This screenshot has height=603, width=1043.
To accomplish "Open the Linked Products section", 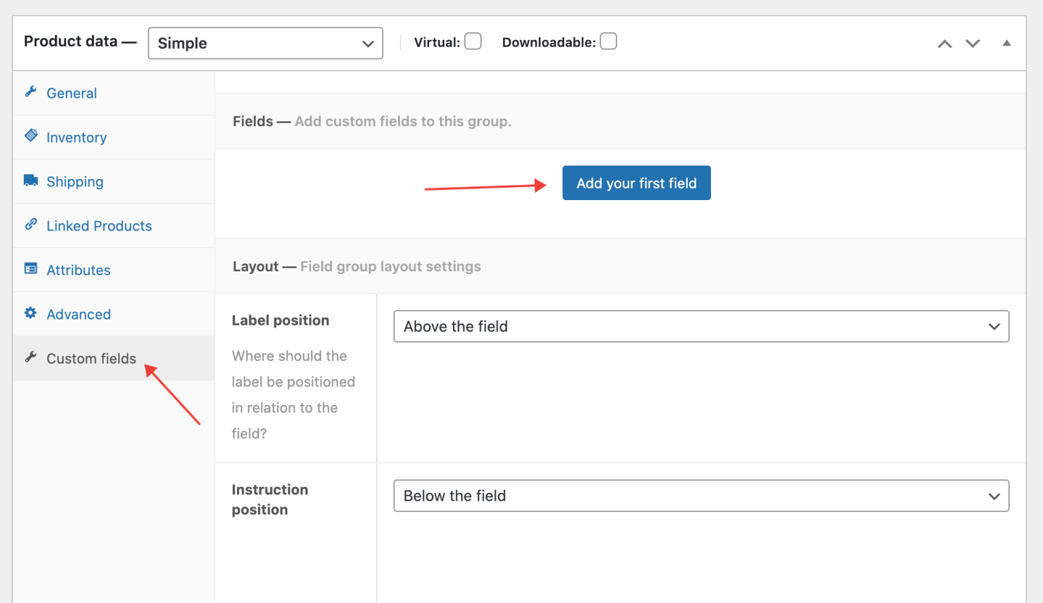I will tap(99, 225).
